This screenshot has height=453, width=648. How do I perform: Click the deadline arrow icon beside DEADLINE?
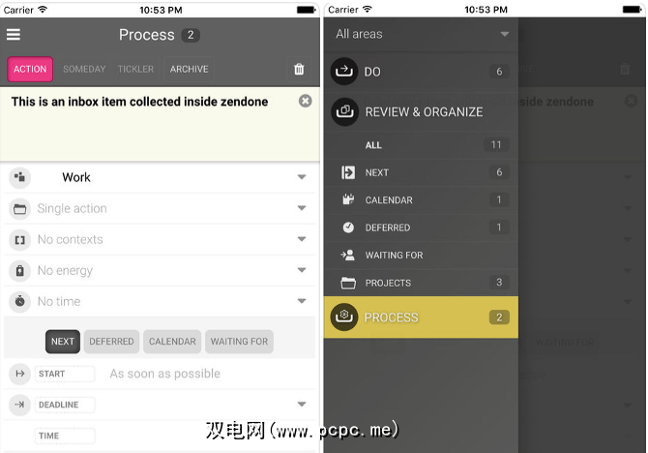pos(19,405)
